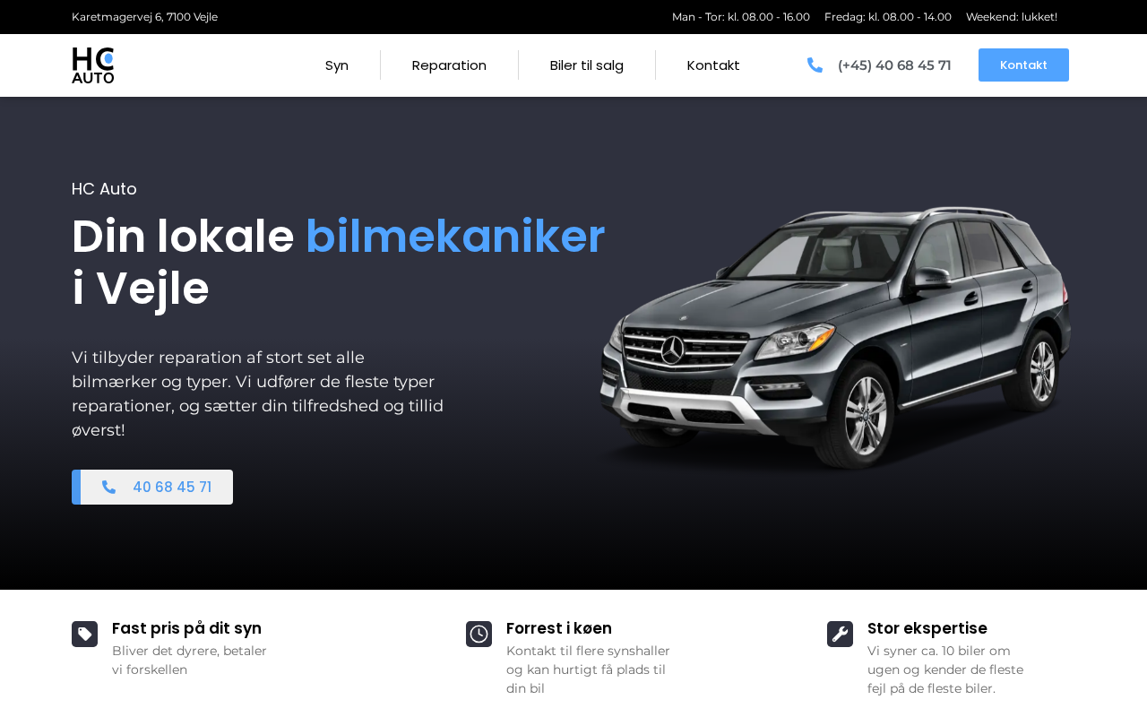
Task: Click the Man - Tor opening hours text
Action: [x=741, y=17]
